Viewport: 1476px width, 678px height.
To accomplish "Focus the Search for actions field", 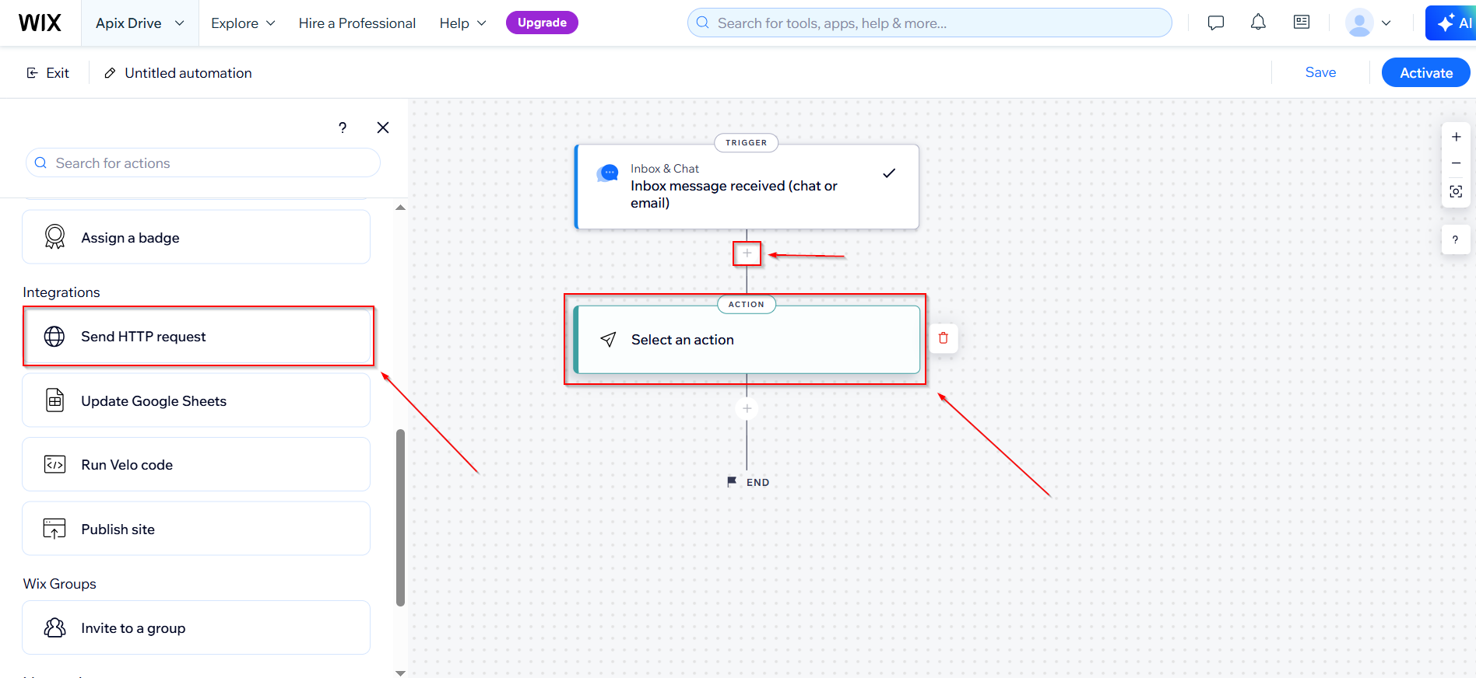I will click(203, 163).
